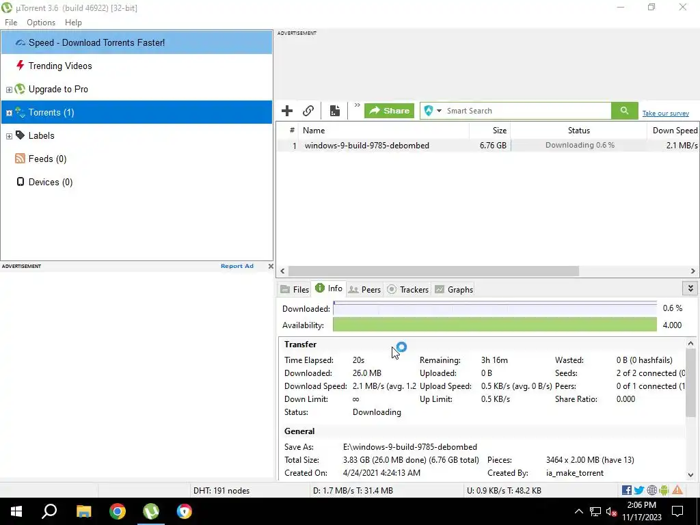Expand the Torrents tree node
The image size is (700, 525).
click(x=9, y=113)
